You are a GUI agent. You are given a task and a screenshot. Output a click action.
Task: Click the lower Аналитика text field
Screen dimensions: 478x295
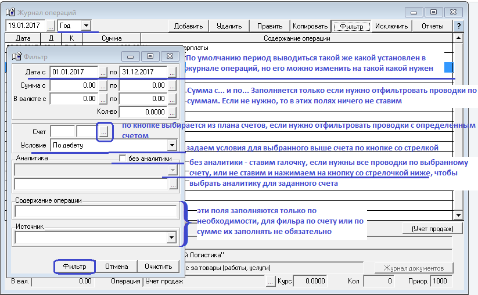tap(91, 184)
